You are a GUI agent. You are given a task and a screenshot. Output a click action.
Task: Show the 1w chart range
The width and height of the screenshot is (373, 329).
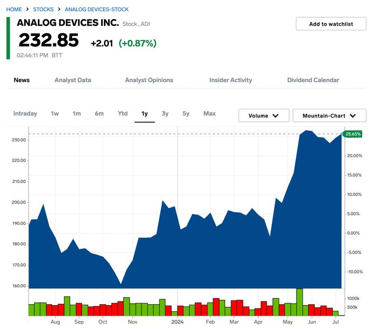coord(55,113)
